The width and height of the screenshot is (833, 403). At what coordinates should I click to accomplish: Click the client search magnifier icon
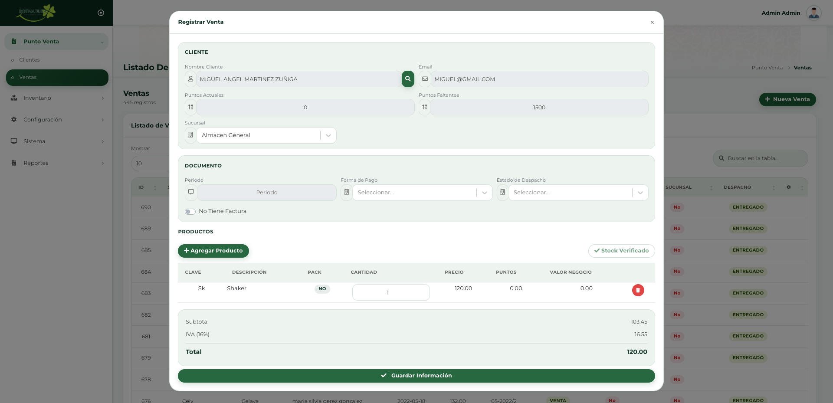click(408, 79)
